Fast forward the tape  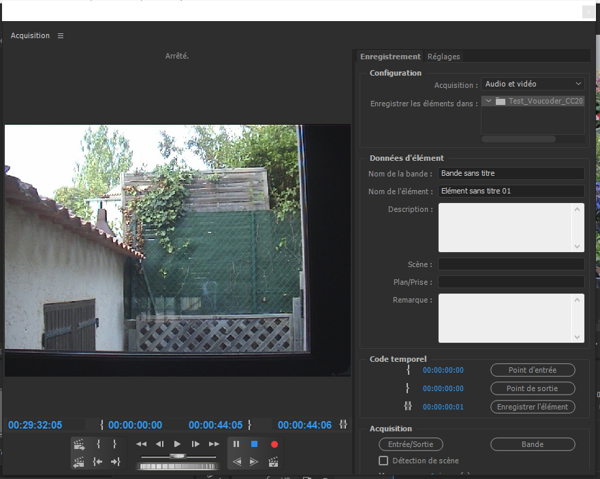tap(214, 444)
